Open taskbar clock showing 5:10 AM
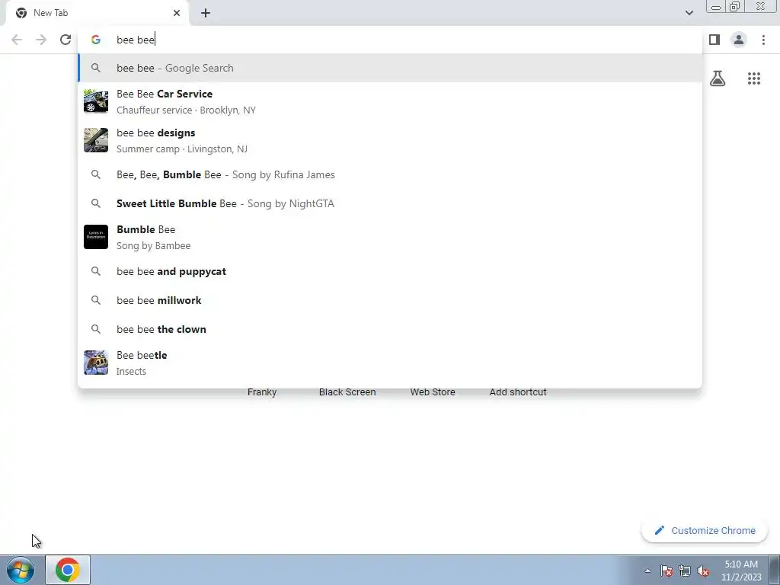The image size is (780, 585). point(741,571)
